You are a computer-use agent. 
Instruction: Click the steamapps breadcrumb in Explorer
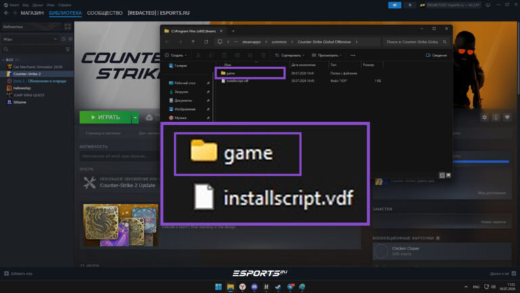[x=251, y=42]
